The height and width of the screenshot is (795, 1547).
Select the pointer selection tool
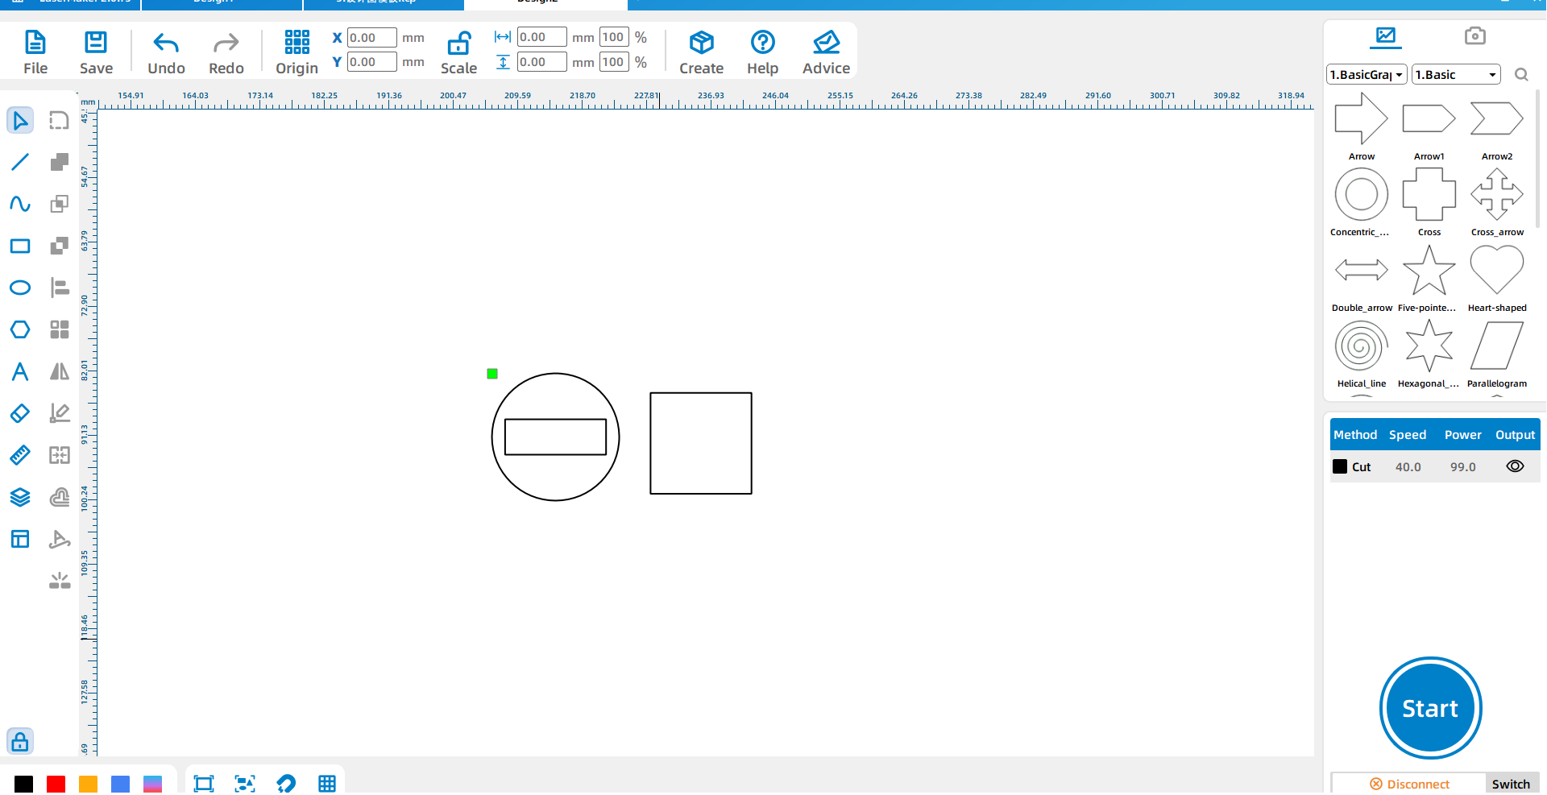click(x=20, y=121)
